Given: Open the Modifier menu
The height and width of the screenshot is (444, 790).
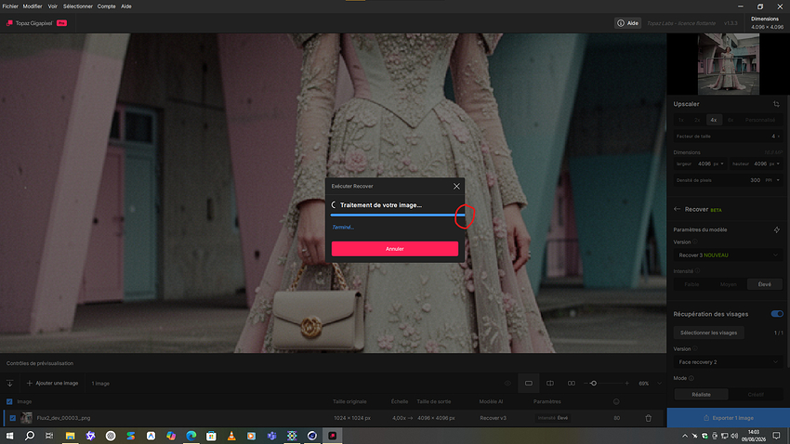Looking at the screenshot, I should 33,7.
